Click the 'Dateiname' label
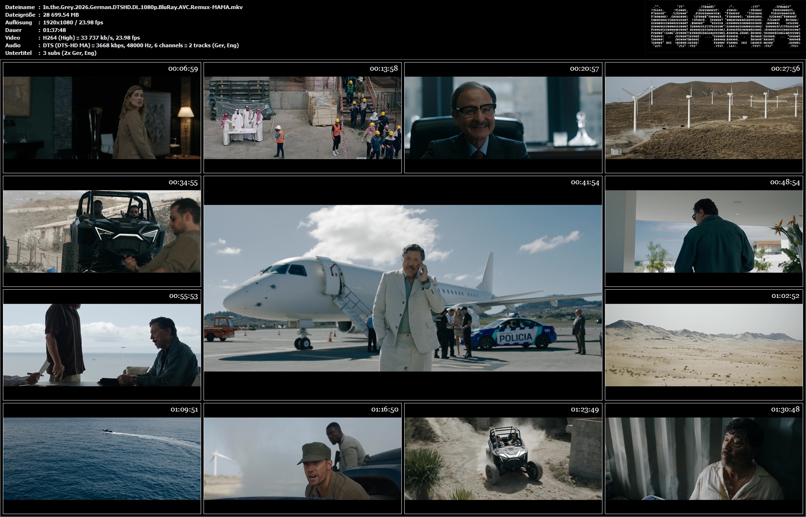The width and height of the screenshot is (806, 517). (20, 7)
